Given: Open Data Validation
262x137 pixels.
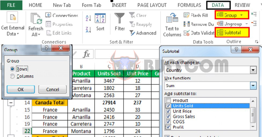Looking at the screenshot, I should tap(199, 33).
